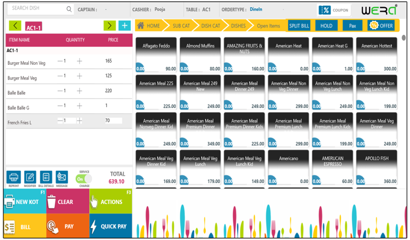This screenshot has width=410, height=240.
Task: Add American Heat G tile
Action: pos(333,55)
